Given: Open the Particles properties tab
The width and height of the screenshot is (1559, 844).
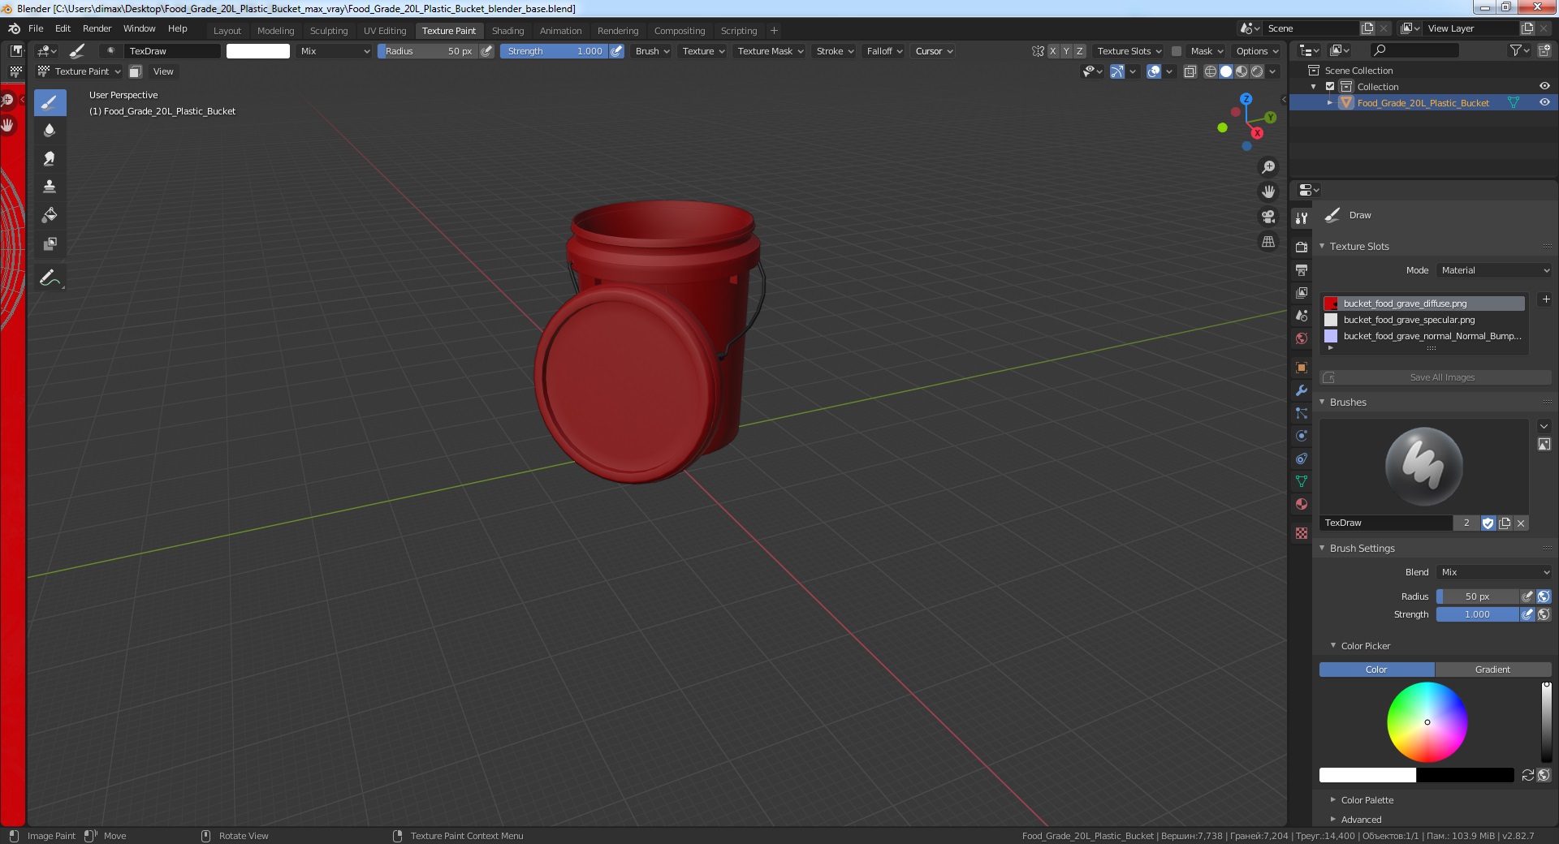Looking at the screenshot, I should (x=1302, y=413).
